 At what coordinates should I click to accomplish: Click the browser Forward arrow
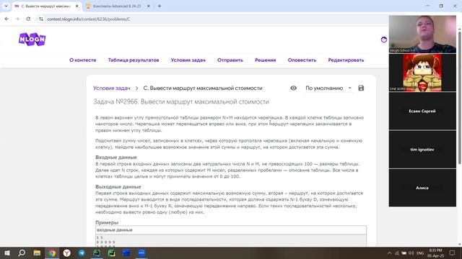17,19
